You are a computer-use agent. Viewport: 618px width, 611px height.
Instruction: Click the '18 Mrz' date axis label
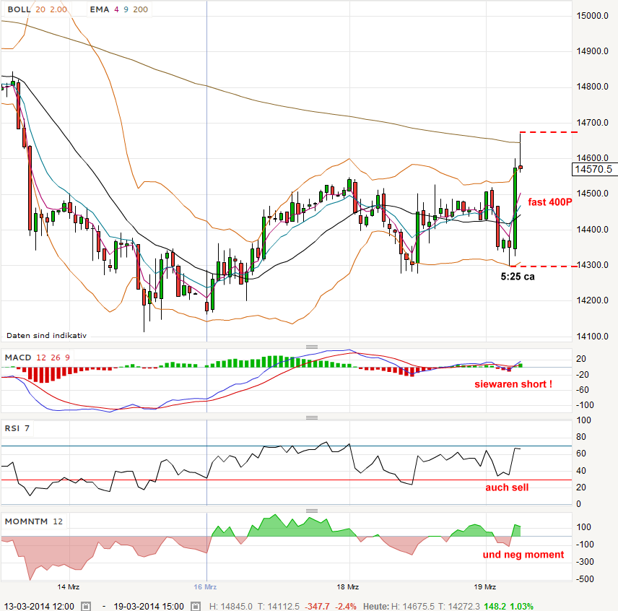coord(348,587)
